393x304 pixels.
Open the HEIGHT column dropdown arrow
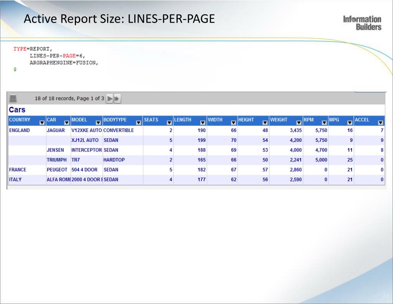pyautogui.click(x=265, y=123)
